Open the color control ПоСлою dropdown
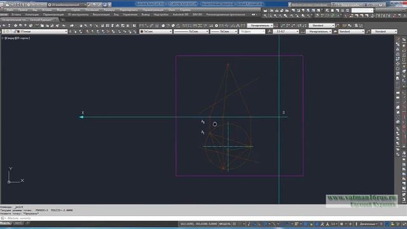 [x=156, y=31]
